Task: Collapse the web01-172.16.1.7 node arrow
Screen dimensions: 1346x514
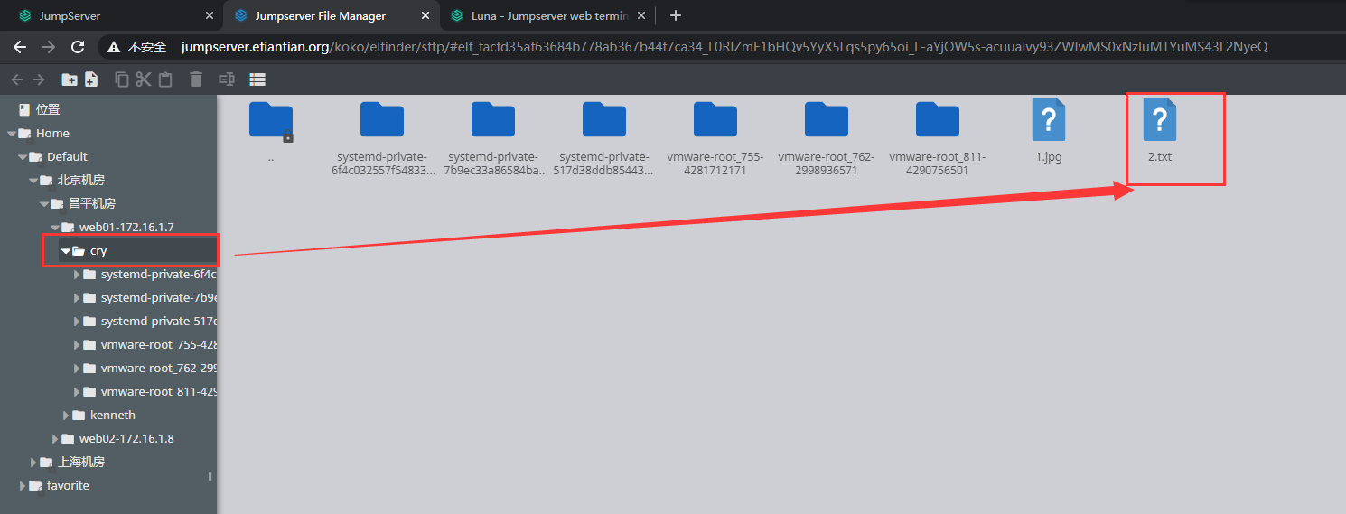Action: click(54, 228)
